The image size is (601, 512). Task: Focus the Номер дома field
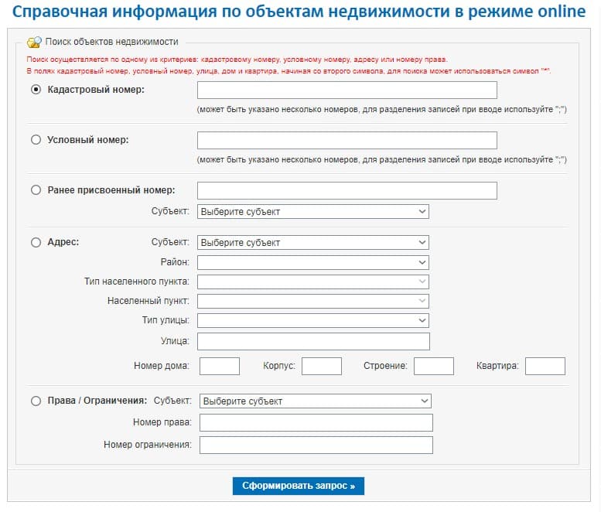[219, 366]
